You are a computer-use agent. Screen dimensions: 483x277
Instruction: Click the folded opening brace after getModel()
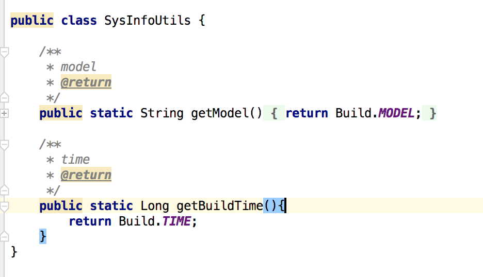[x=274, y=113]
